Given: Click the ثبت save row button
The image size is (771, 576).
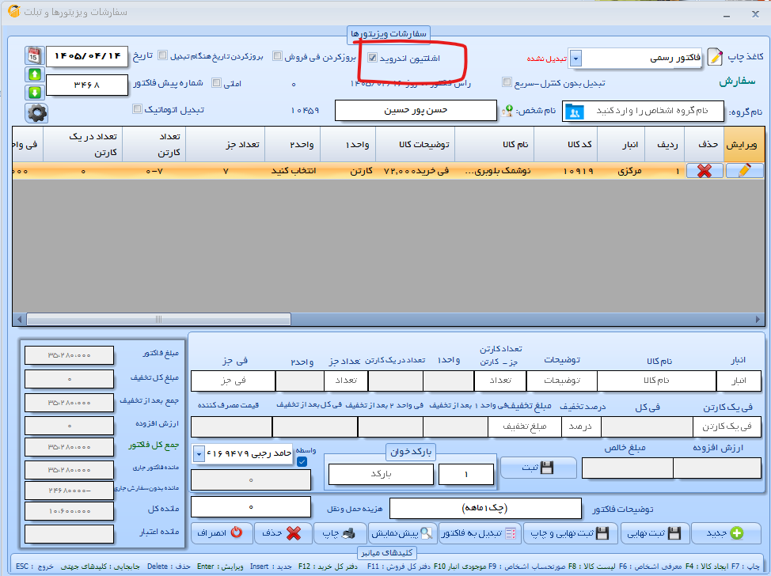Looking at the screenshot, I should click(x=538, y=468).
